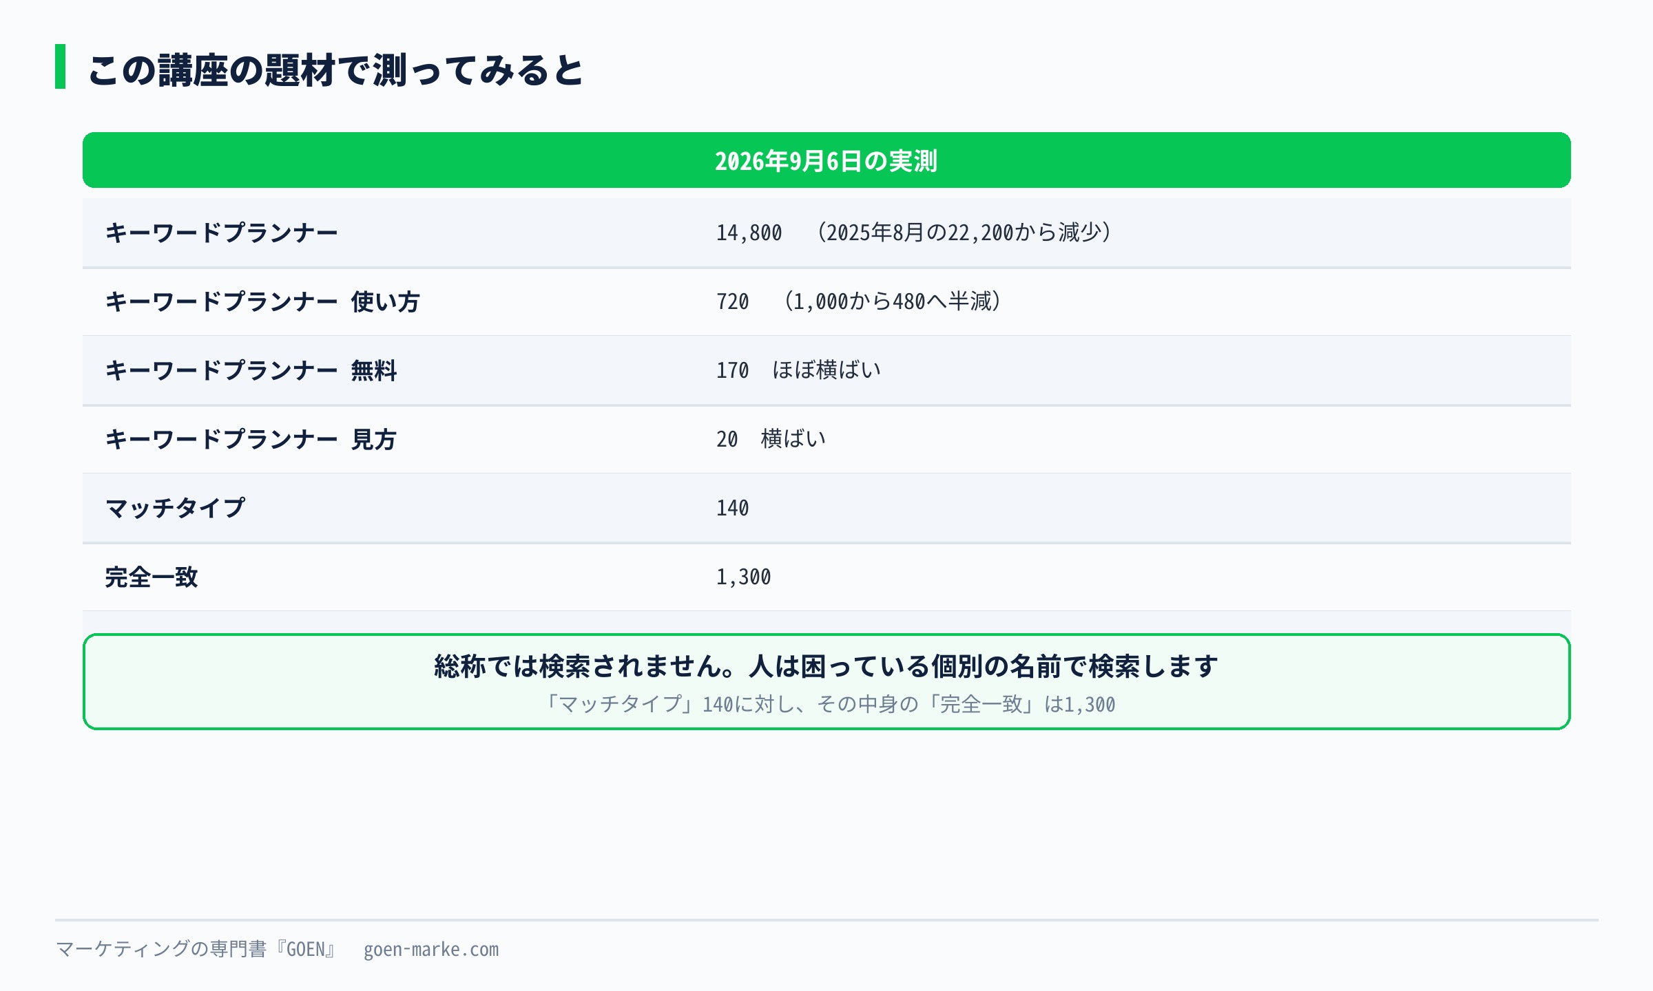1653x991 pixels.
Task: Click the row label キーワードプランナー 見方
Action: 251,439
